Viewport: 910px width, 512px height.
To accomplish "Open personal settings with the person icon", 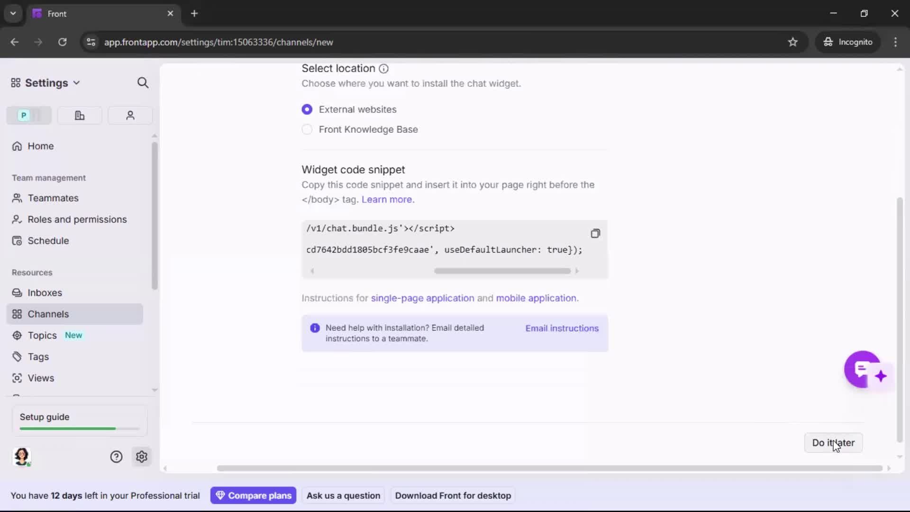I will point(130,115).
